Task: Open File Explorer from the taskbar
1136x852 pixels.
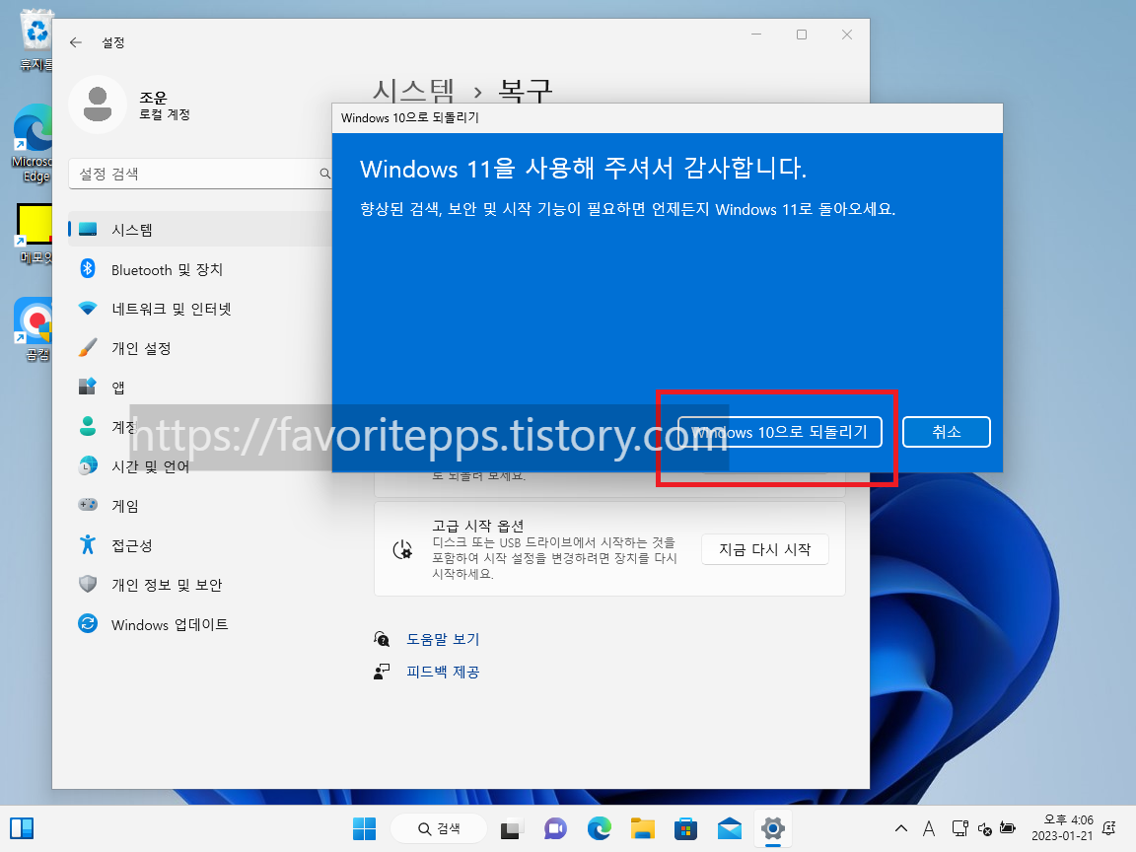Action: (x=643, y=828)
